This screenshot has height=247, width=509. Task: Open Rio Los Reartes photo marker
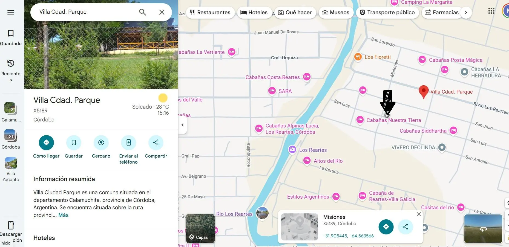[262, 213]
